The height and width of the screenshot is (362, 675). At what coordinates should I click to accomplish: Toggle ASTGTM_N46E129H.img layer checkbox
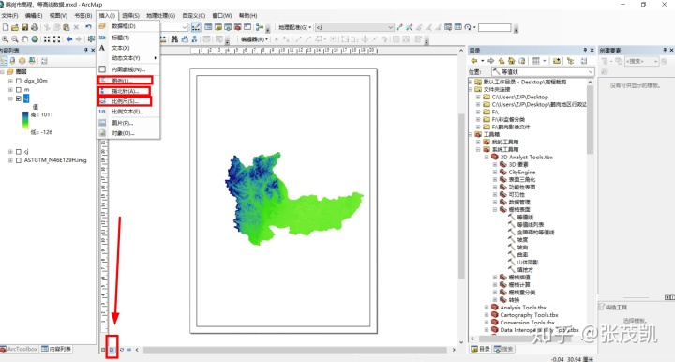click(19, 160)
